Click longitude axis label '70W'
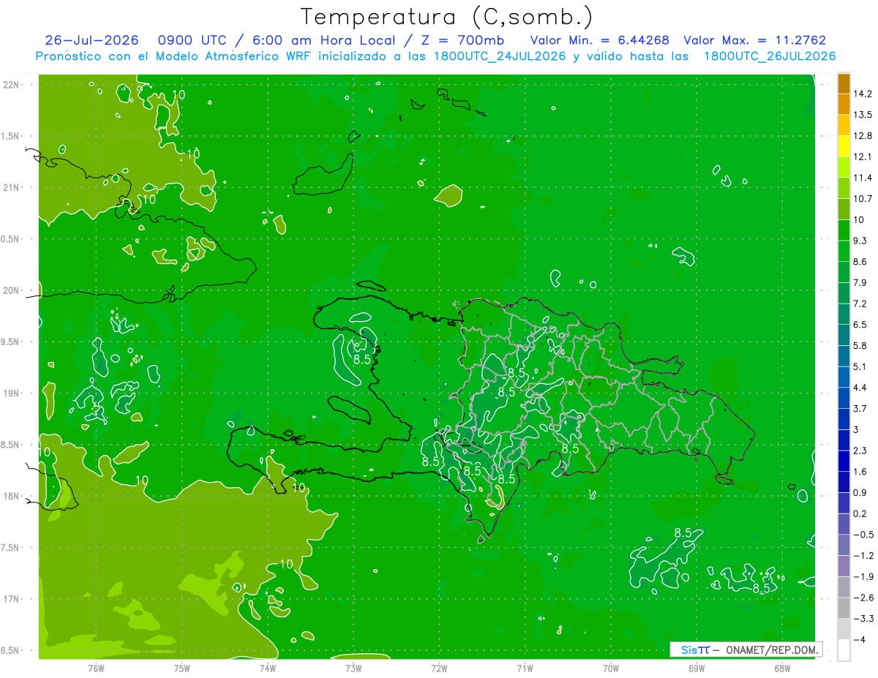Image resolution: width=878 pixels, height=678 pixels. [611, 668]
